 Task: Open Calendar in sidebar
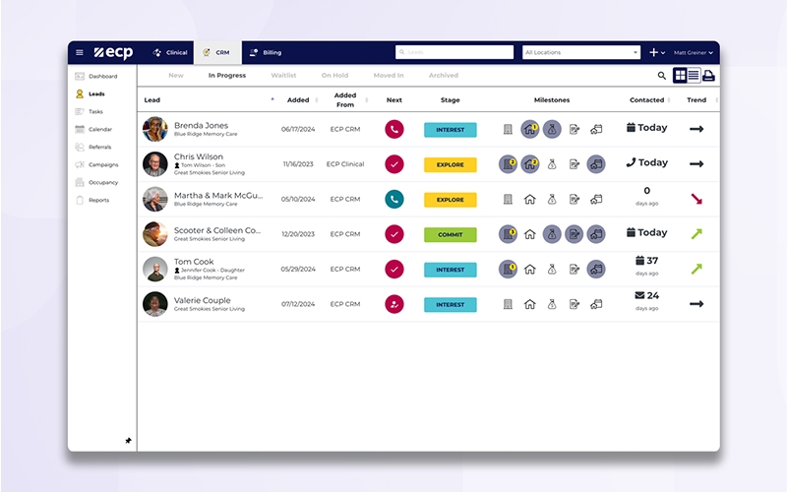coord(93,129)
